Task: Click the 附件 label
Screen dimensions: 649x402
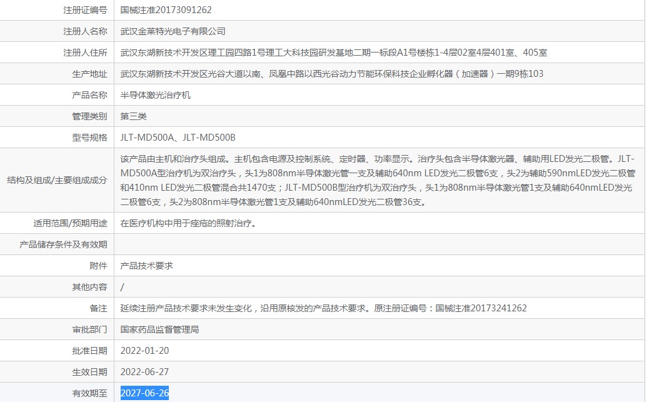Action: [x=99, y=266]
